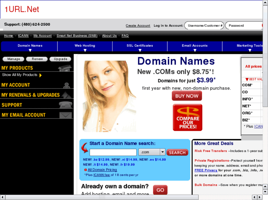Click the All Domain Pricing bullet icon

[86, 170]
